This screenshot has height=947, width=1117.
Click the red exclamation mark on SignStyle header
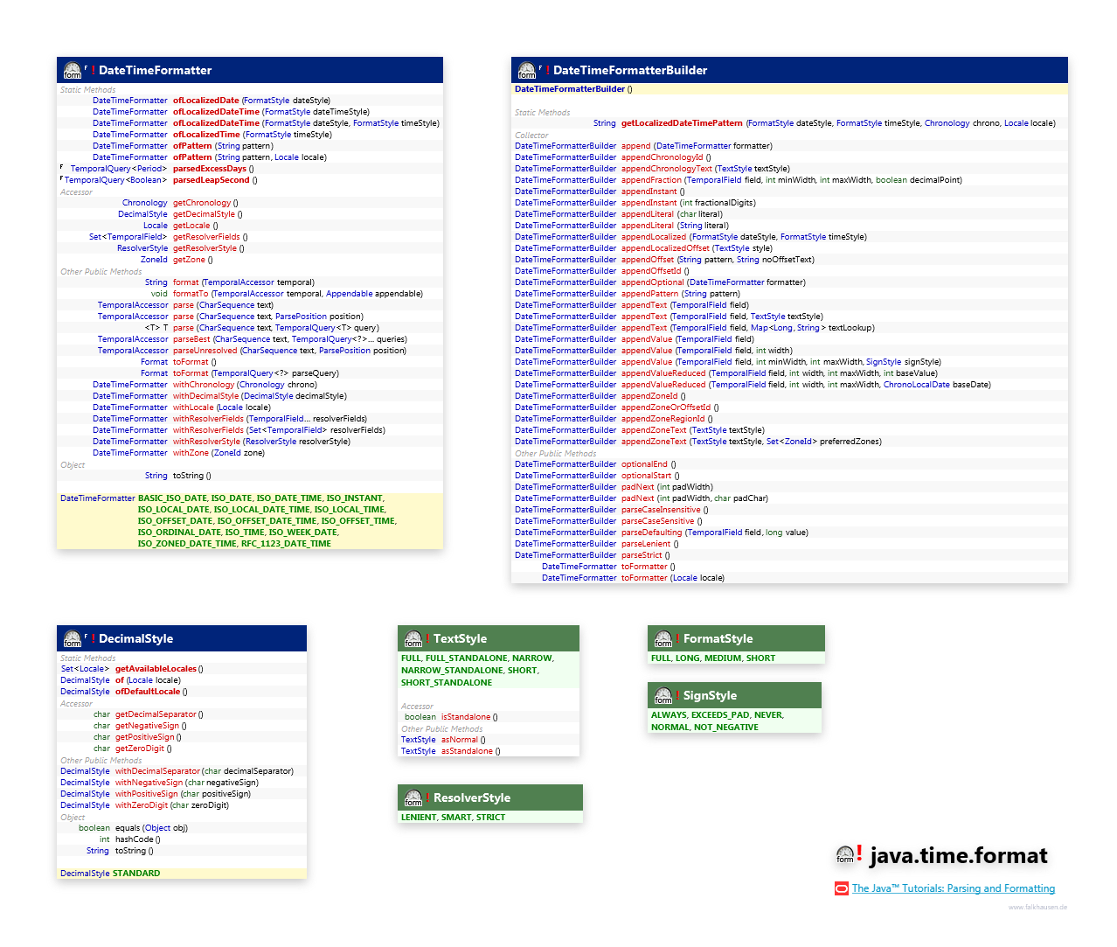coord(676,693)
